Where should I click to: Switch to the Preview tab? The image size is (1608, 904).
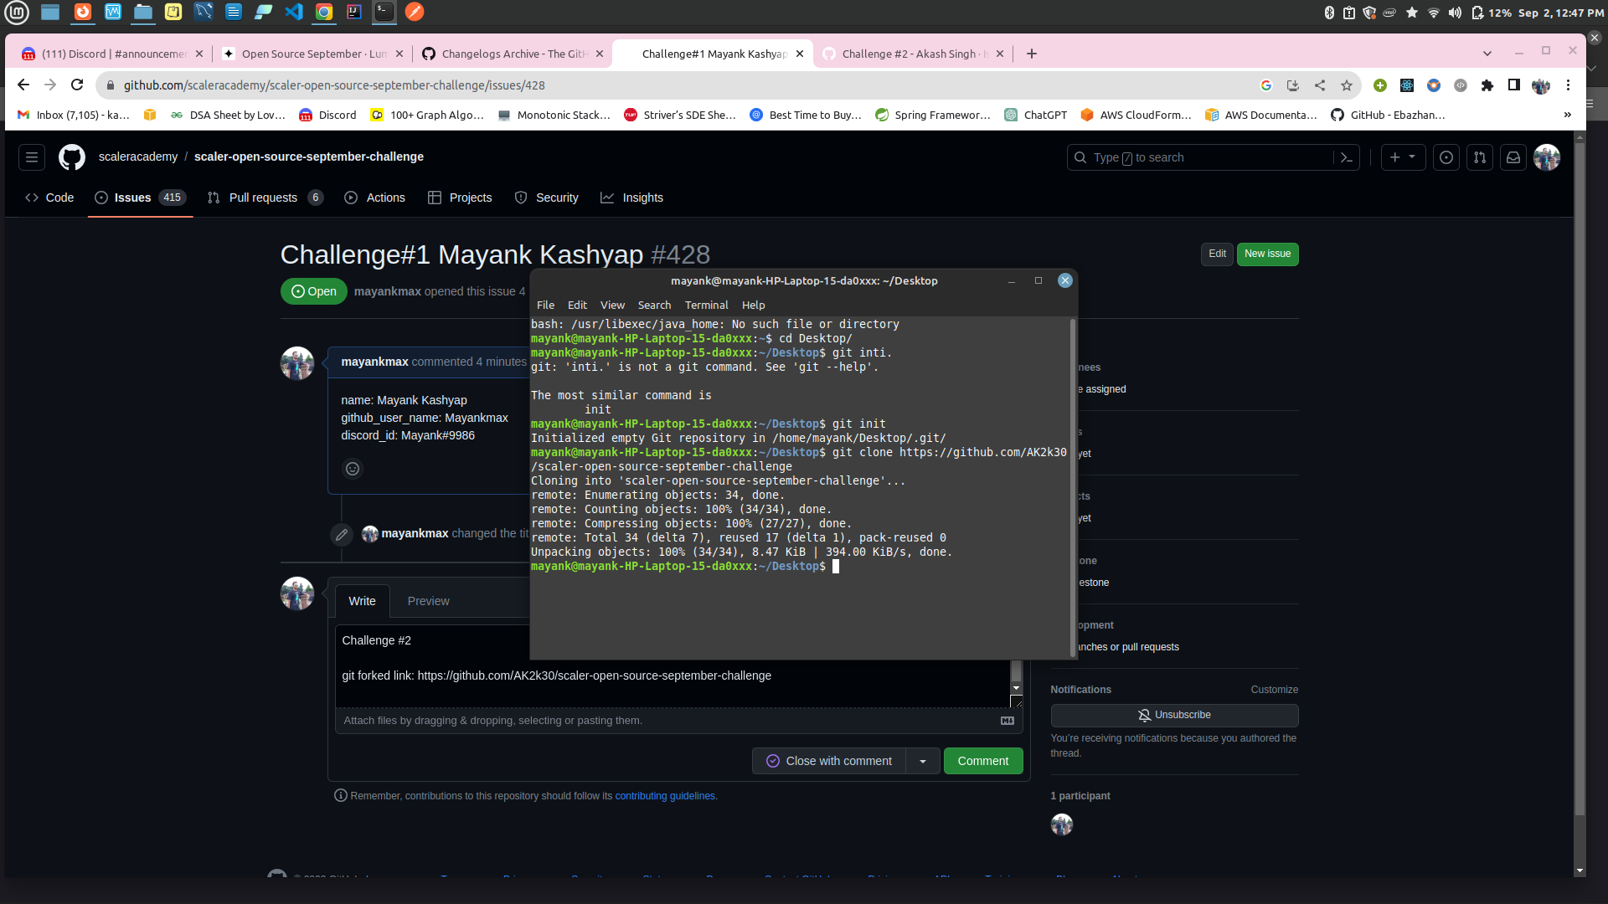pos(428,600)
